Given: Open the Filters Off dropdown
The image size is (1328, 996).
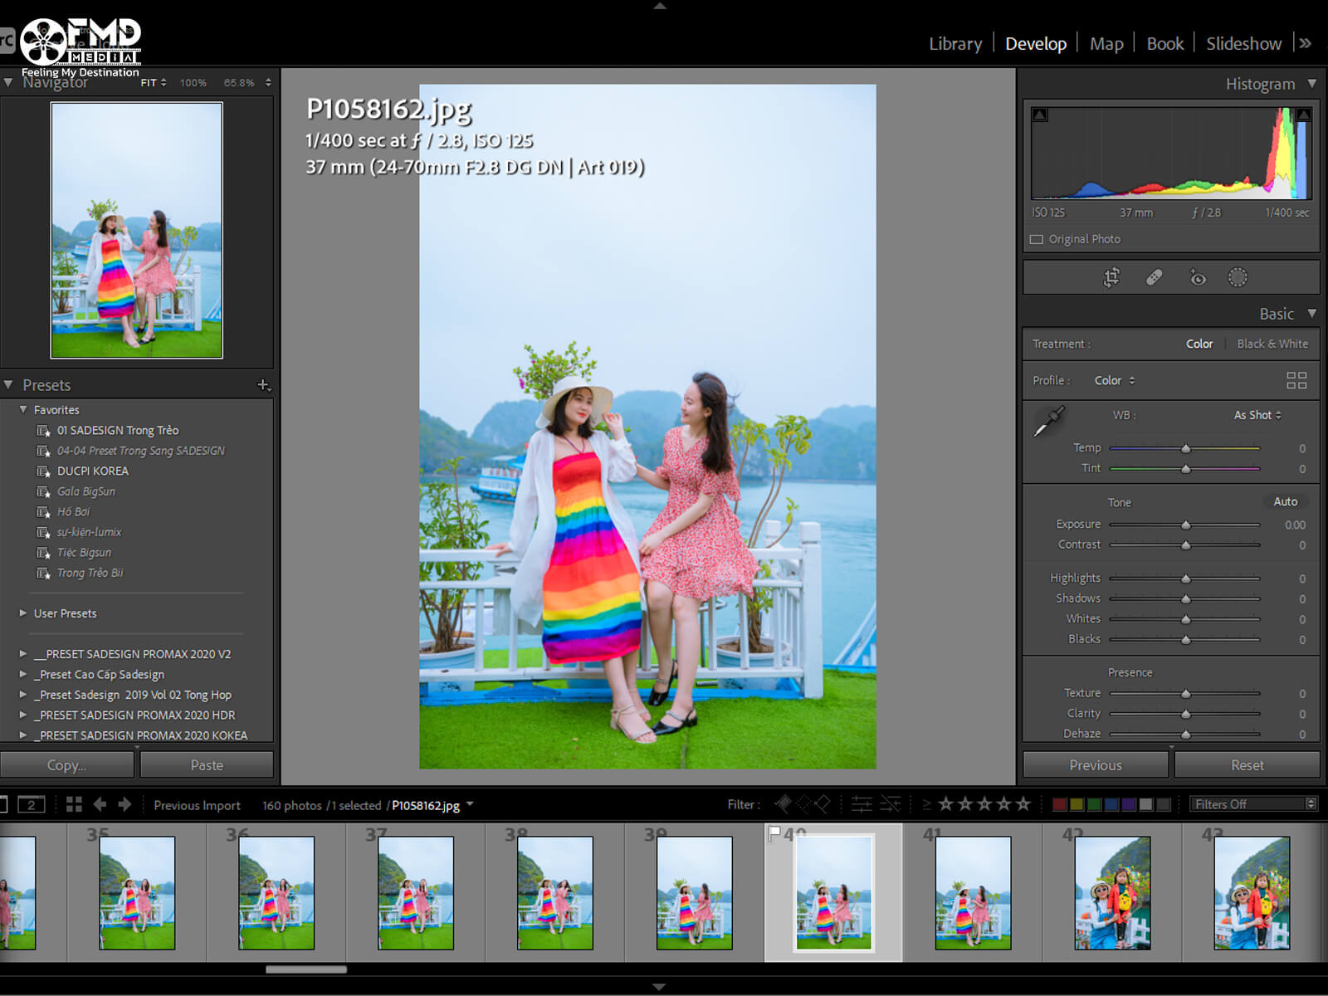Looking at the screenshot, I should pos(1253,804).
